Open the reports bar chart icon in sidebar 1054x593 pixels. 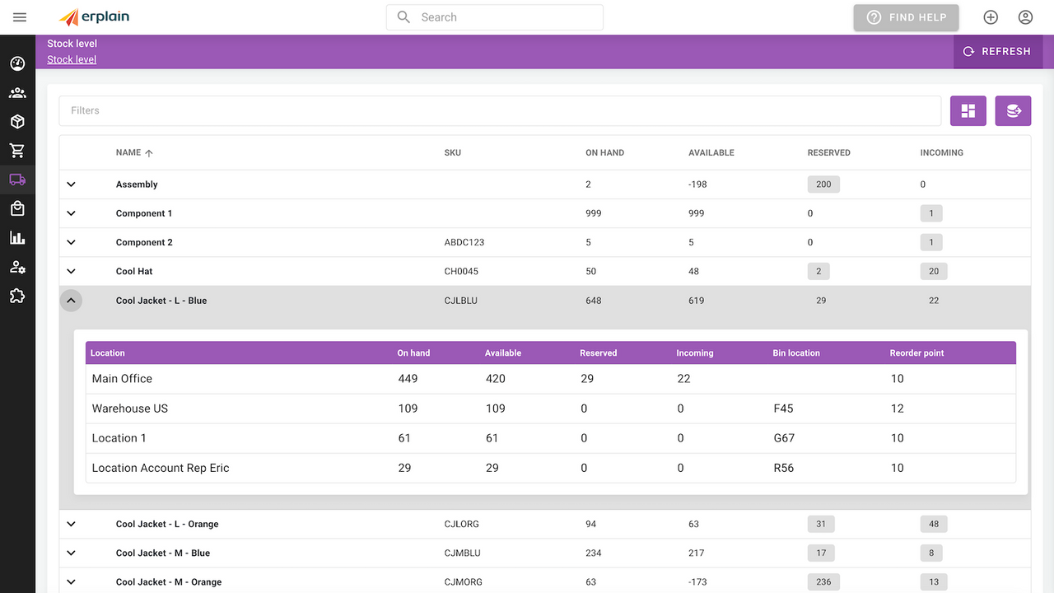[17, 238]
